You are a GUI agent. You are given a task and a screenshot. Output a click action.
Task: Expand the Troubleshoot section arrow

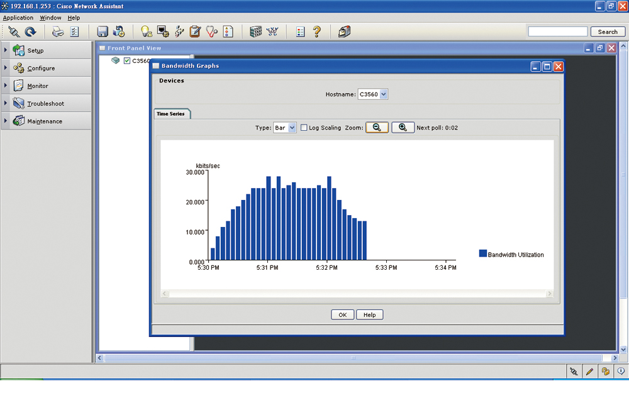coord(6,103)
